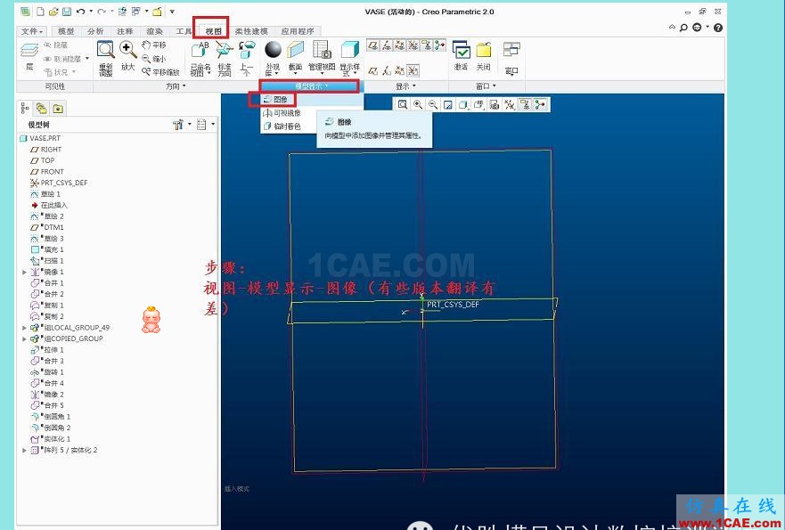This screenshot has height=530, width=785.
Task: Open the 显示 group dropdown
Action: [x=402, y=86]
